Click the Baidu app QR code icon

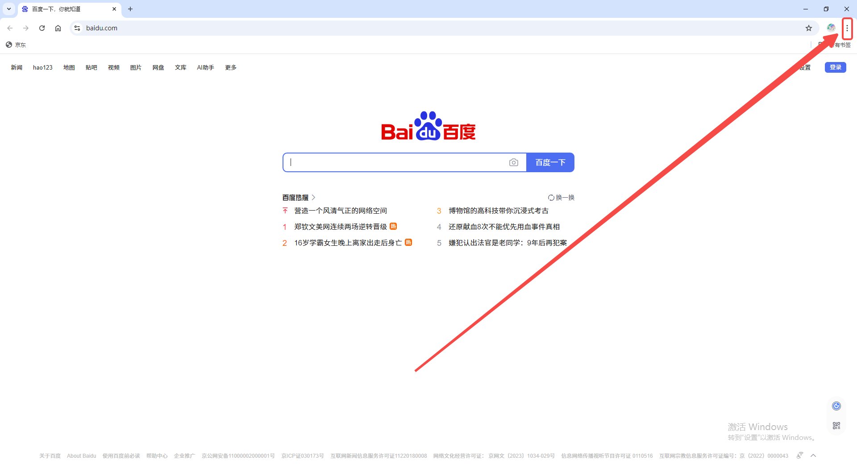tap(836, 425)
